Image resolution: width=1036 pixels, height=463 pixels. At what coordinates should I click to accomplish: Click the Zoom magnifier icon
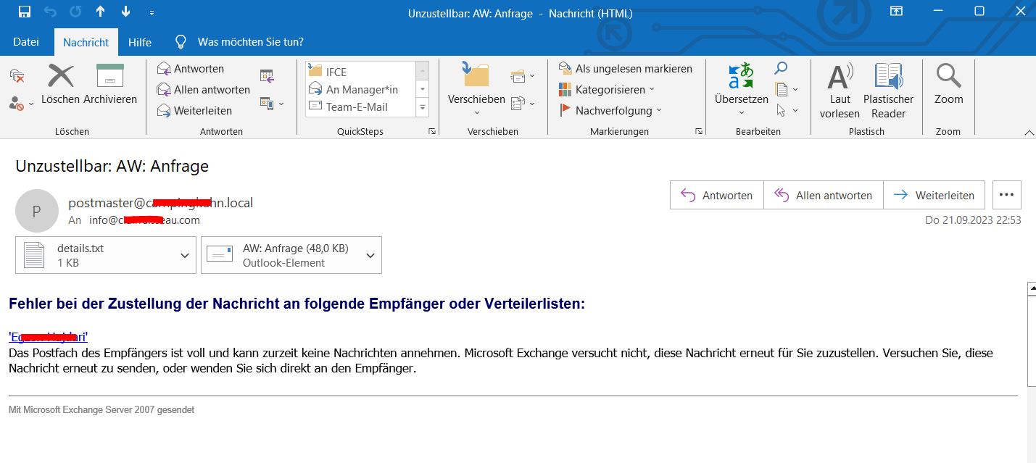(948, 78)
